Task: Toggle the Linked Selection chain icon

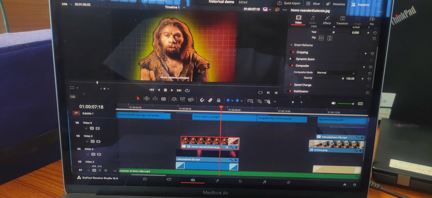Action: [210, 100]
